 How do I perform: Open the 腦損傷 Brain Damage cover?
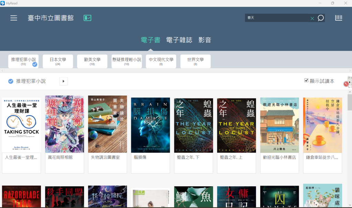[151, 125]
